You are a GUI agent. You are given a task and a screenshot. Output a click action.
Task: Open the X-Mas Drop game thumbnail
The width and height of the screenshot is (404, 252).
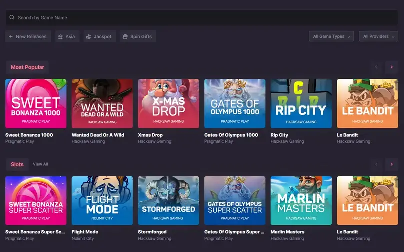(168, 103)
